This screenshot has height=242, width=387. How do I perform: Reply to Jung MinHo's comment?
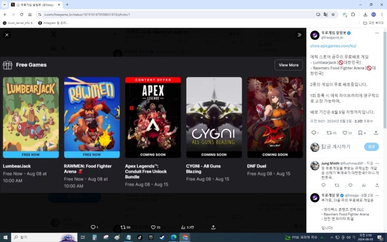(323, 185)
